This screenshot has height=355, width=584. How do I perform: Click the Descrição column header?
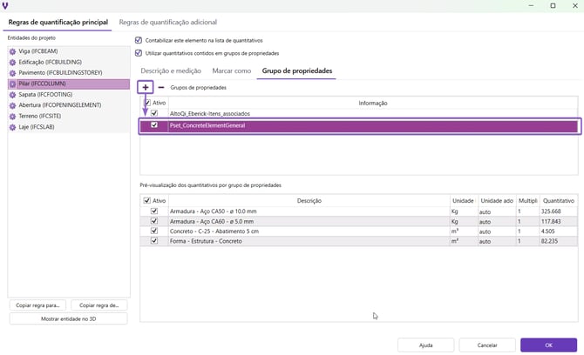[x=309, y=201]
